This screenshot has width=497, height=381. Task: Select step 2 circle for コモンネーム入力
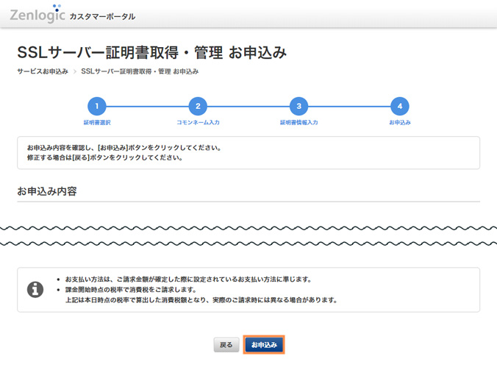[x=198, y=106]
